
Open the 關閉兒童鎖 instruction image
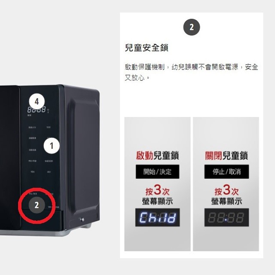(x=226, y=184)
